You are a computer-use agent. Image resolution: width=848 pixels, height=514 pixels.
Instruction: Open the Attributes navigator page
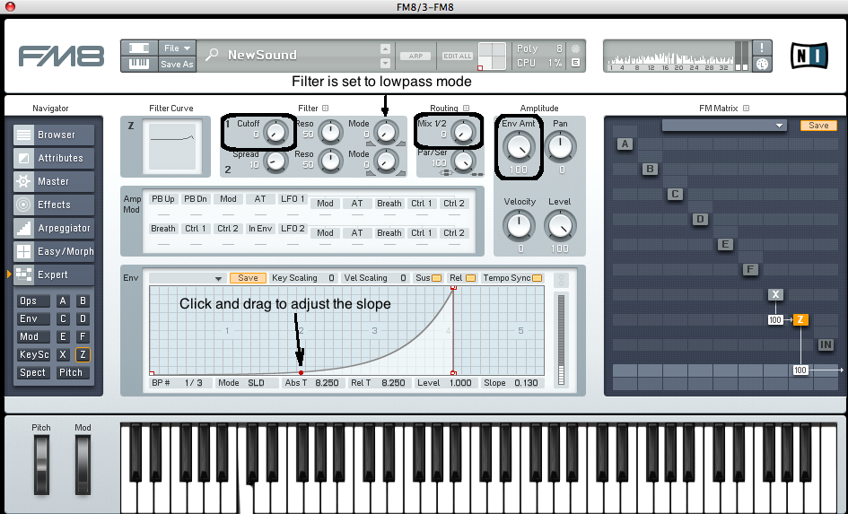coord(54,158)
